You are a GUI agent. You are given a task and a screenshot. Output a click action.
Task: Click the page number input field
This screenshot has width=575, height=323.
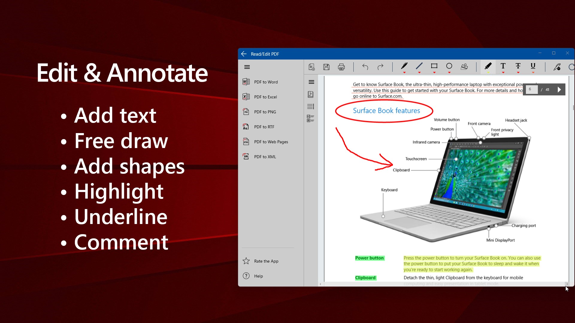pyautogui.click(x=532, y=89)
